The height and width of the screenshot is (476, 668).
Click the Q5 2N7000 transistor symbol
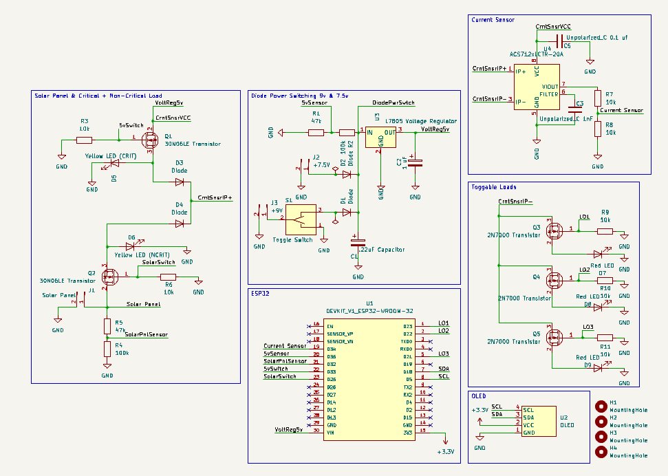(x=554, y=337)
